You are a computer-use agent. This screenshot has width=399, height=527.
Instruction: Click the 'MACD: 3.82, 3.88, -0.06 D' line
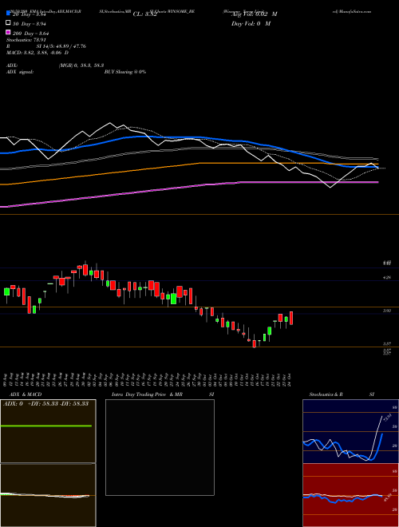tap(38, 53)
